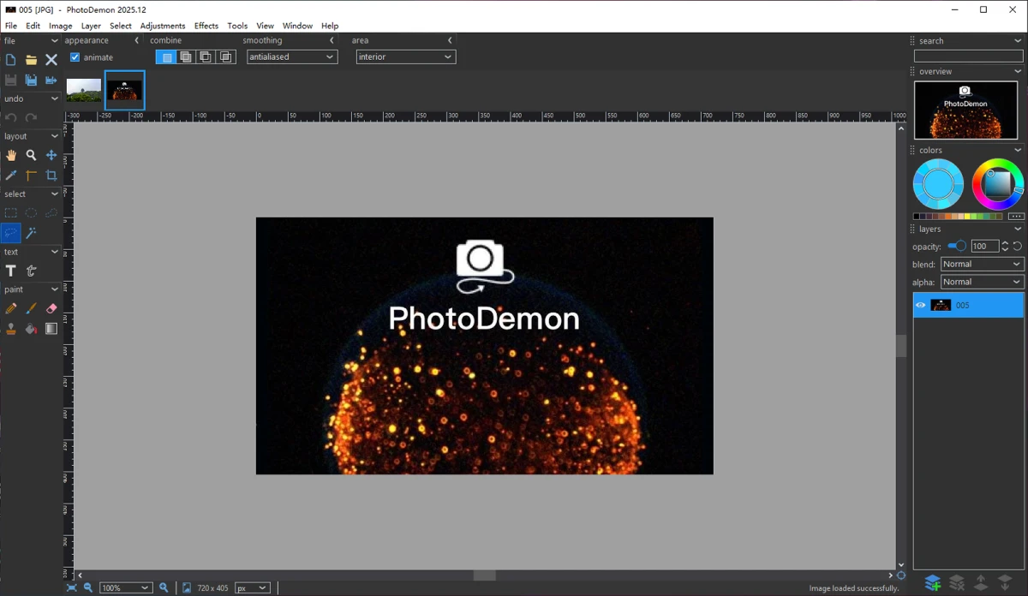Open the Effects menu
Screen dimensions: 1028x596
click(x=206, y=26)
